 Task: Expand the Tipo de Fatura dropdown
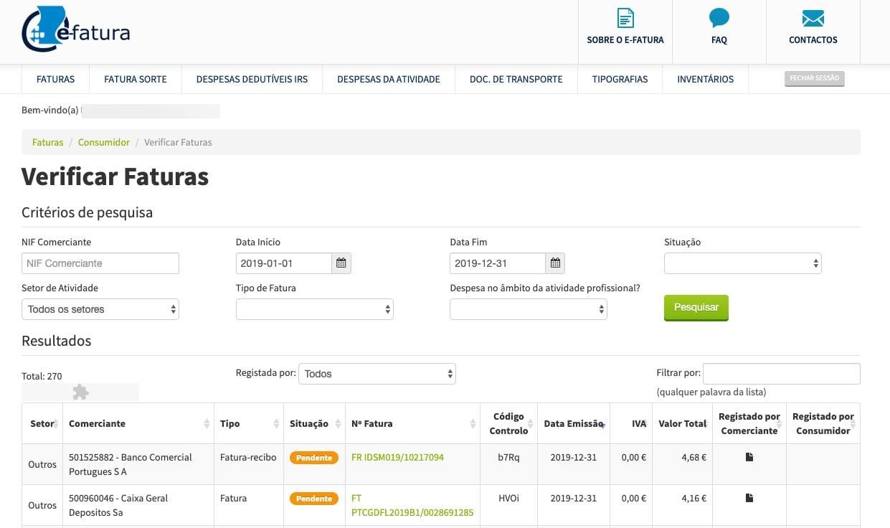(314, 309)
